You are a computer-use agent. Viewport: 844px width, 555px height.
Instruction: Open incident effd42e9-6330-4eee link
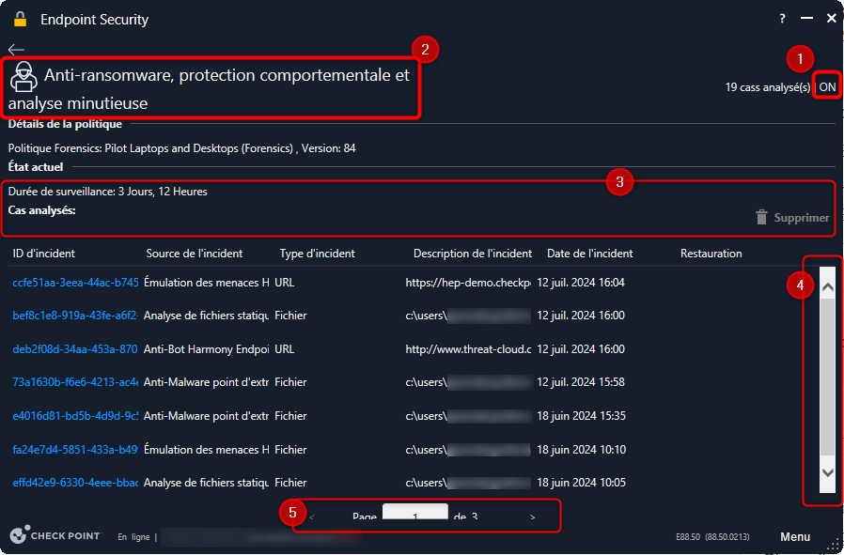(75, 483)
